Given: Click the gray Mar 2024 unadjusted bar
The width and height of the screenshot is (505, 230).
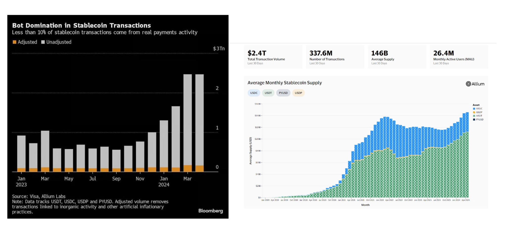Looking at the screenshot, I should pyautogui.click(x=188, y=119).
